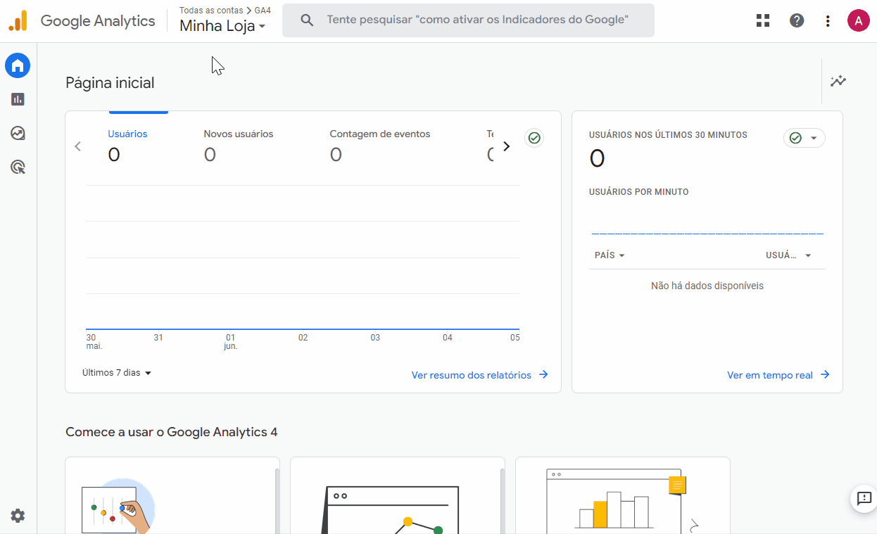Screen dimensions: 877x534
Task: Open the Google apps grid
Action: (x=763, y=20)
